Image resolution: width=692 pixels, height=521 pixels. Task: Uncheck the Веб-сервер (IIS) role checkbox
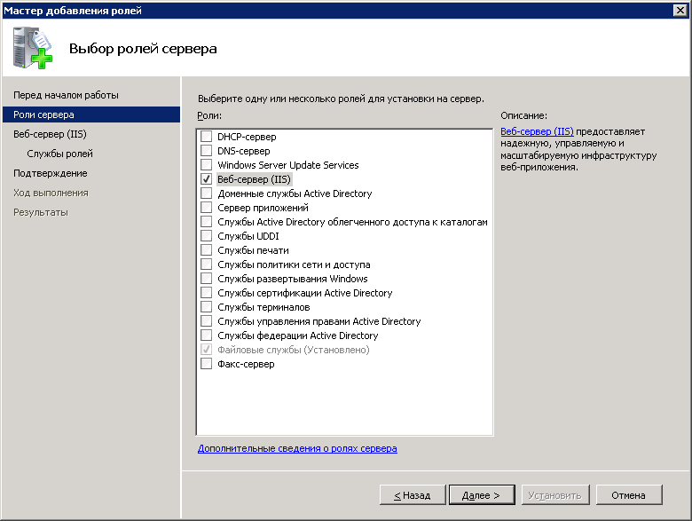[206, 179]
